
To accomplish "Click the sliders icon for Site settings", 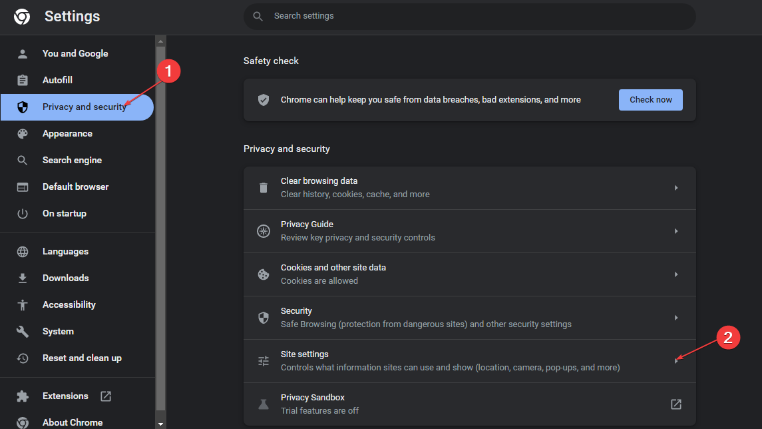I will [264, 361].
